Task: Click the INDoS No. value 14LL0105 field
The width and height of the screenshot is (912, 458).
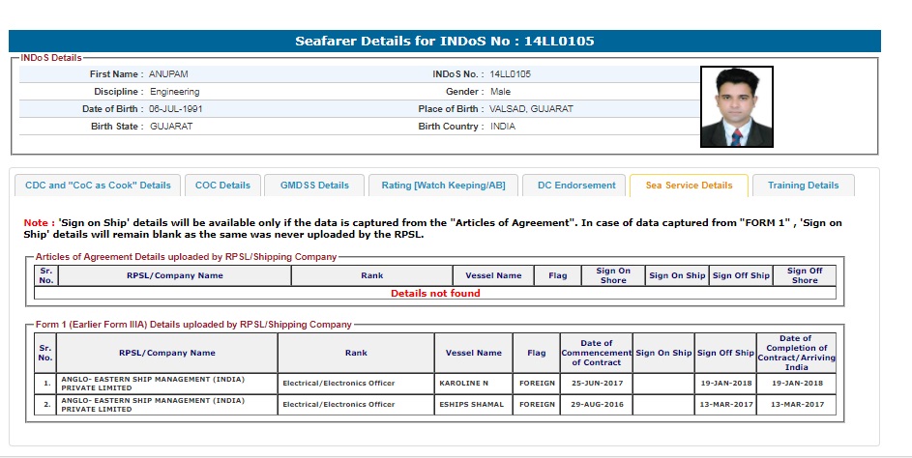Action: 511,74
